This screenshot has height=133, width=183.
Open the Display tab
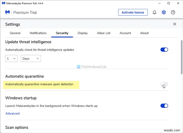click(x=83, y=33)
